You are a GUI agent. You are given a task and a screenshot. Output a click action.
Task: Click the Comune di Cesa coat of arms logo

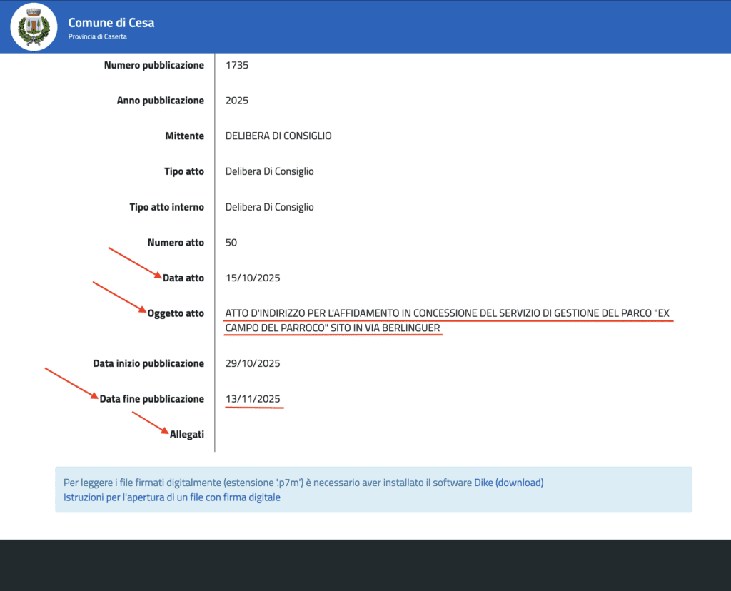point(34,26)
